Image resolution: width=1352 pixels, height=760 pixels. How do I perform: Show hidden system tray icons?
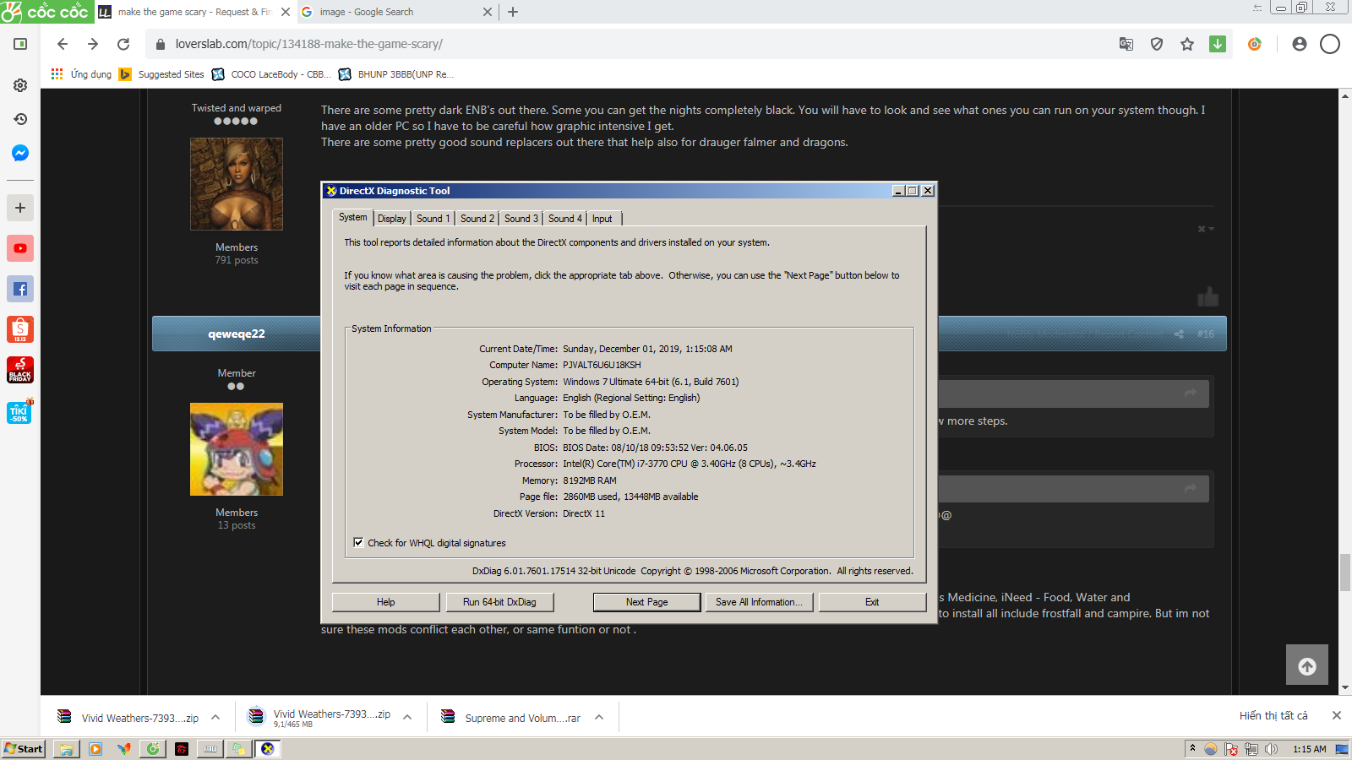(x=1192, y=748)
